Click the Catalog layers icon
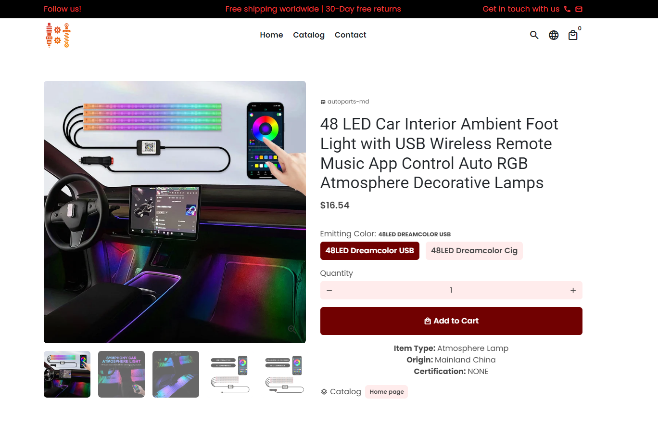This screenshot has height=426, width=658. (x=324, y=392)
